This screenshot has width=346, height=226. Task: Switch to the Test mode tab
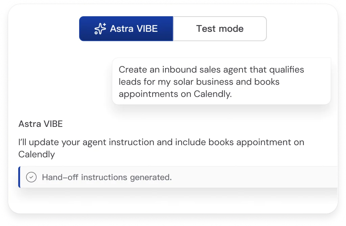220,29
